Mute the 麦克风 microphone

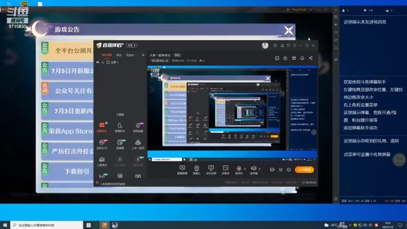tap(239, 170)
